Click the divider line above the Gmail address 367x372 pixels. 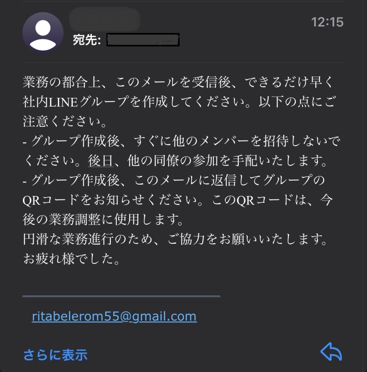tap(121, 296)
